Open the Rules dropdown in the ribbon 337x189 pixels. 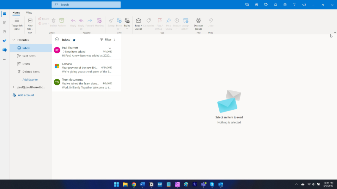click(x=127, y=24)
